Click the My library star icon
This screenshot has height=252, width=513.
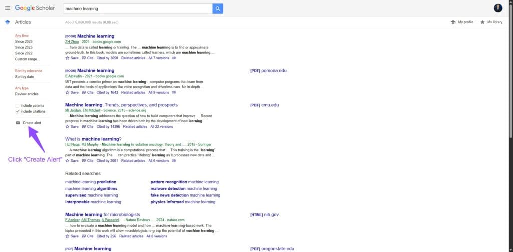(x=482, y=22)
